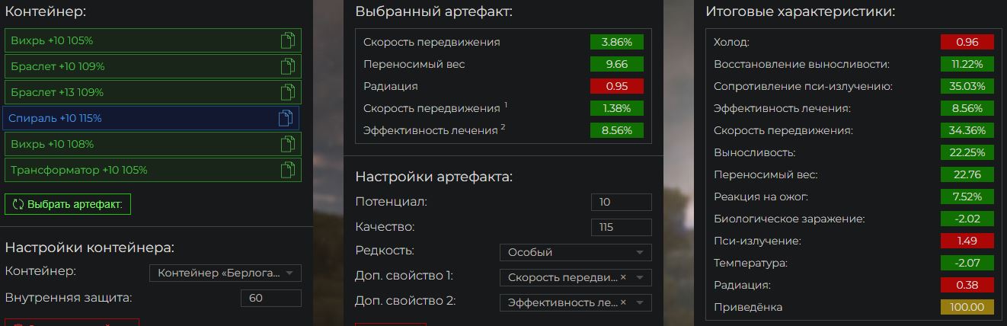Open the Редкость dropdown showing Особый
Viewport: 1007px width, 326px height.
(576, 252)
